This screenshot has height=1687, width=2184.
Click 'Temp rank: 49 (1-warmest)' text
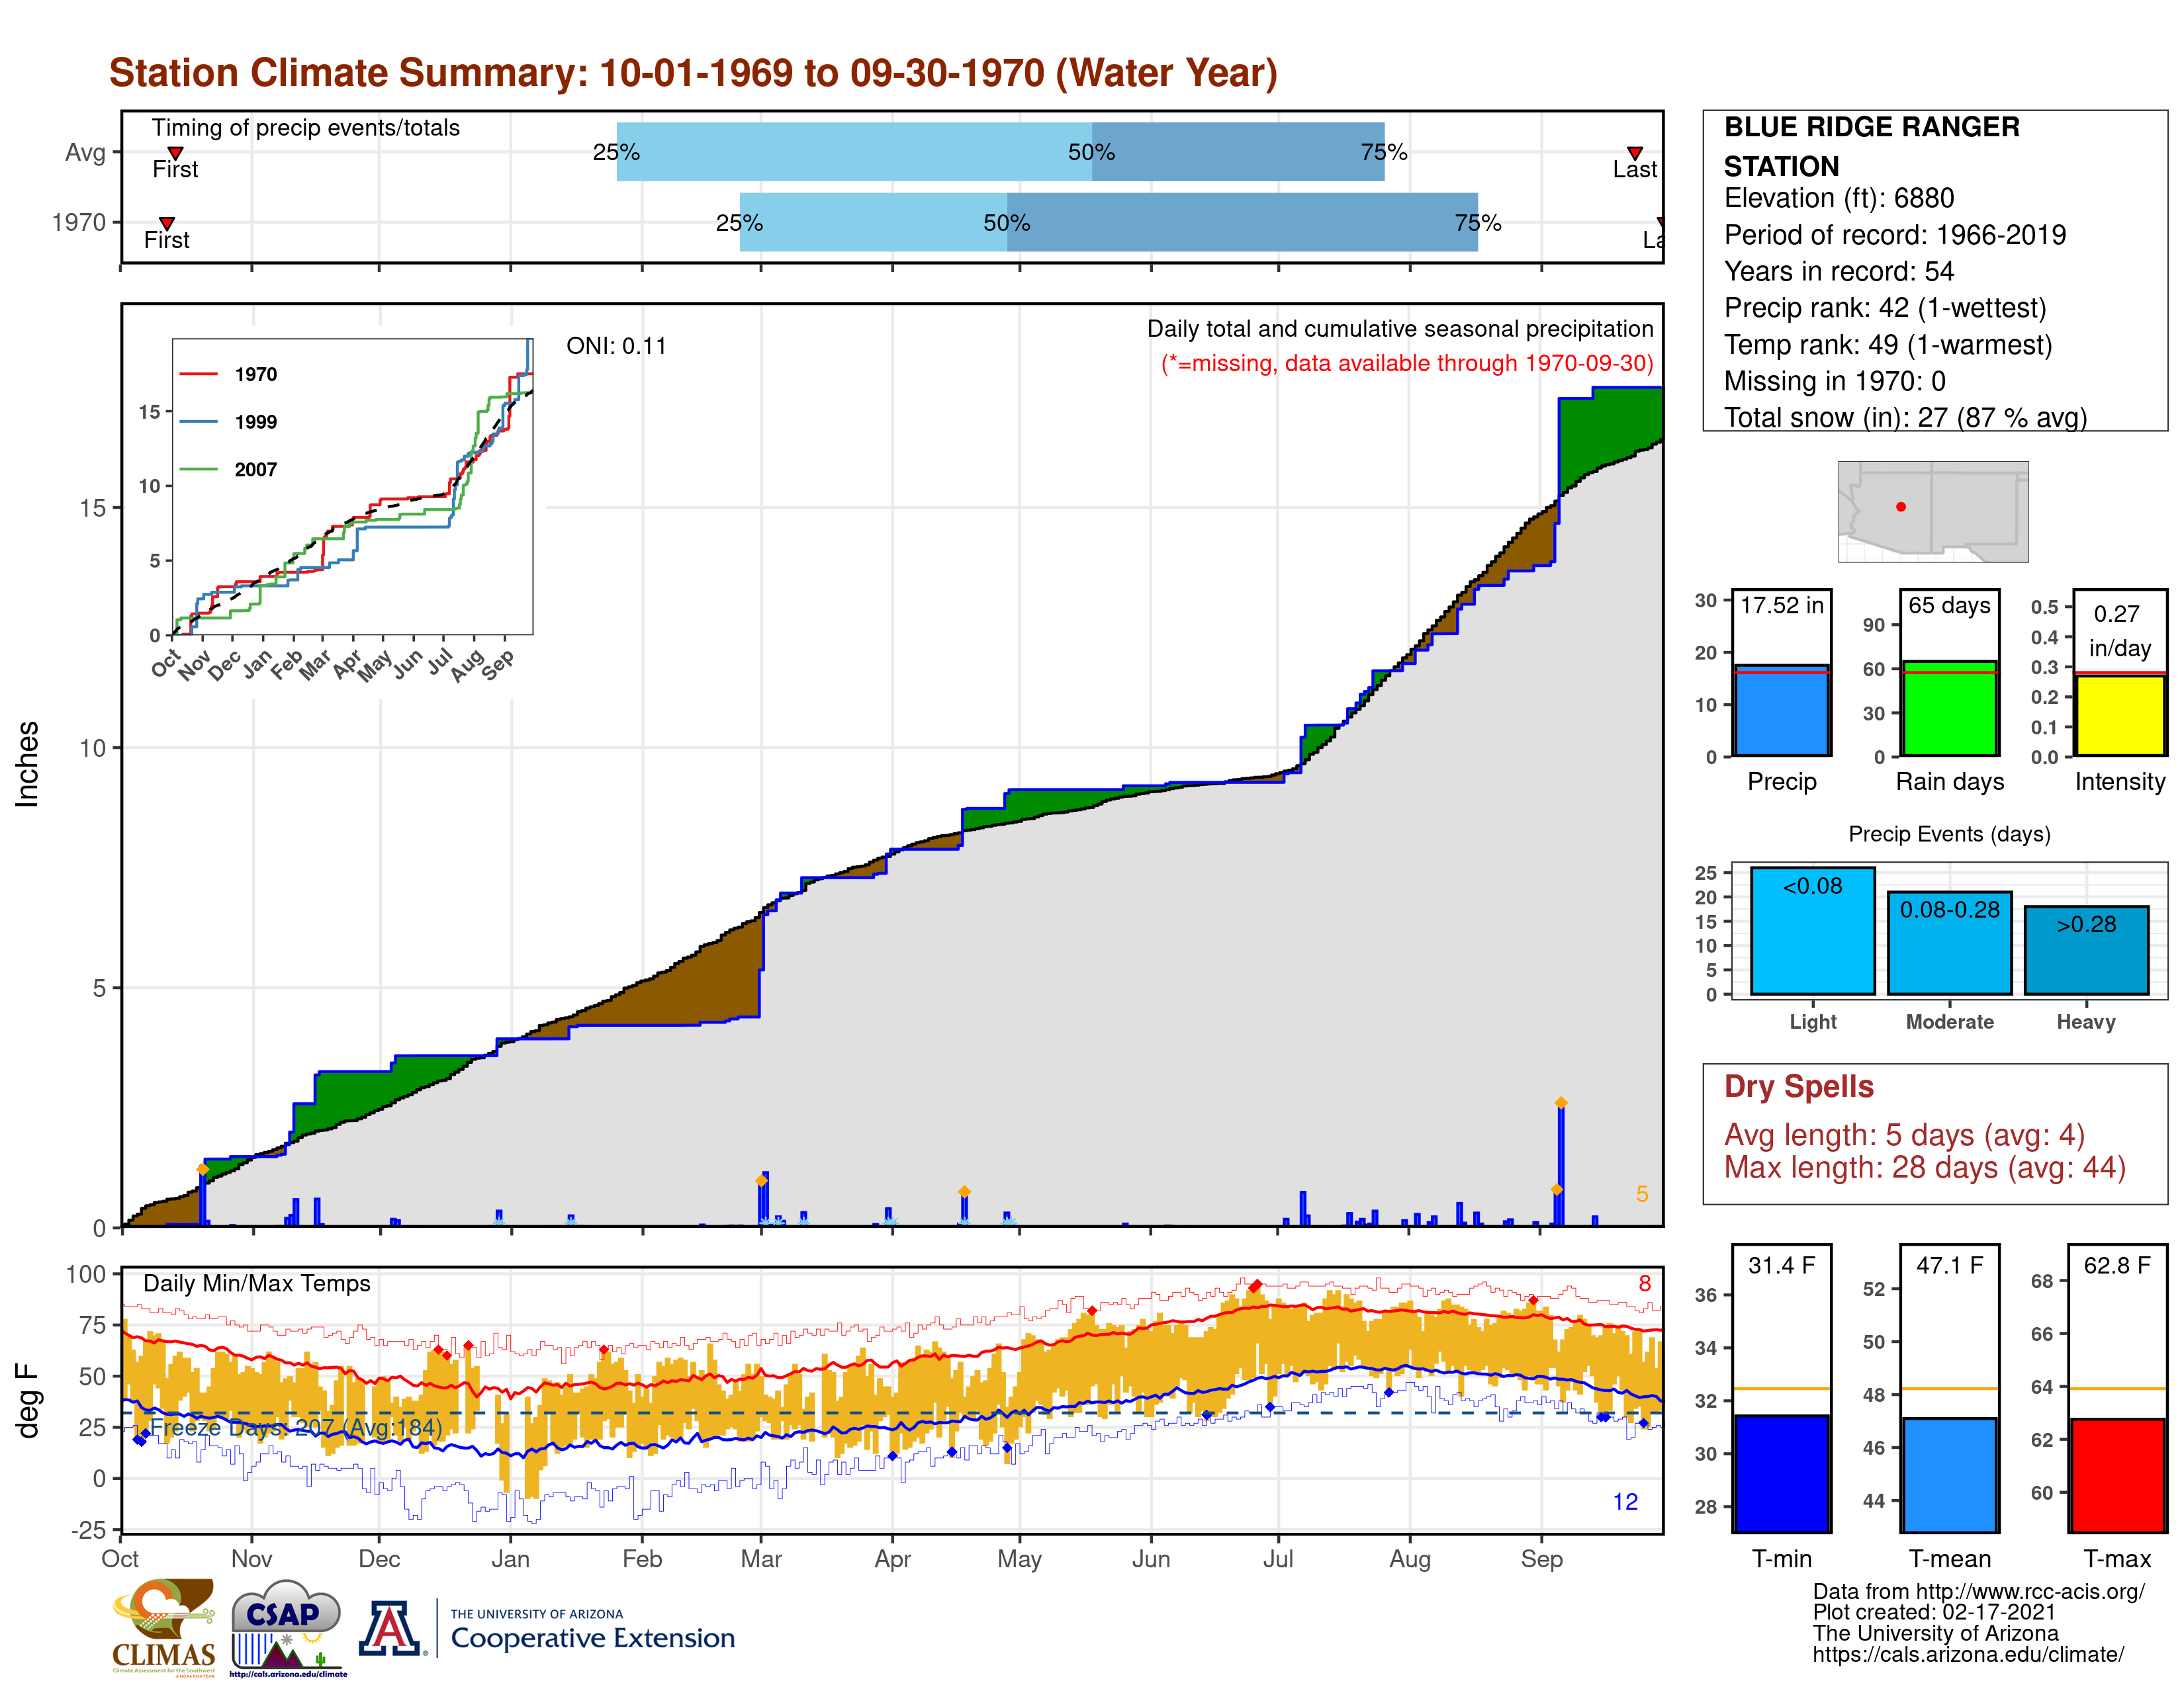point(1887,345)
